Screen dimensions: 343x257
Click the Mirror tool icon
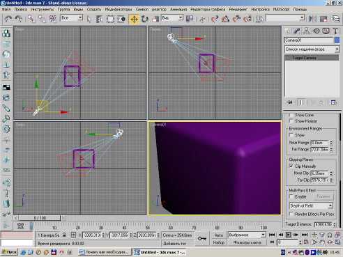[x=313, y=19]
